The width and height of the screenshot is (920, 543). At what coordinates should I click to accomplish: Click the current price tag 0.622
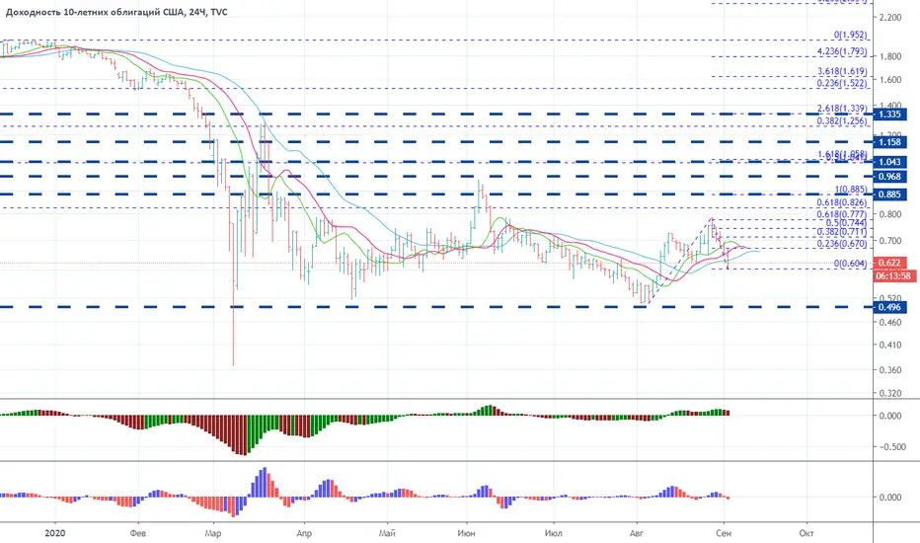889,263
